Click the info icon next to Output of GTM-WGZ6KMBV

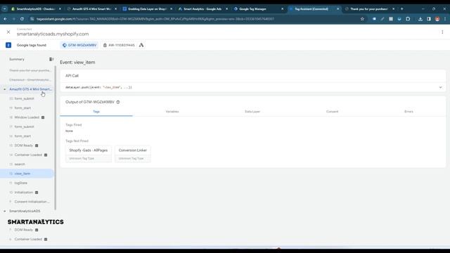point(118,102)
